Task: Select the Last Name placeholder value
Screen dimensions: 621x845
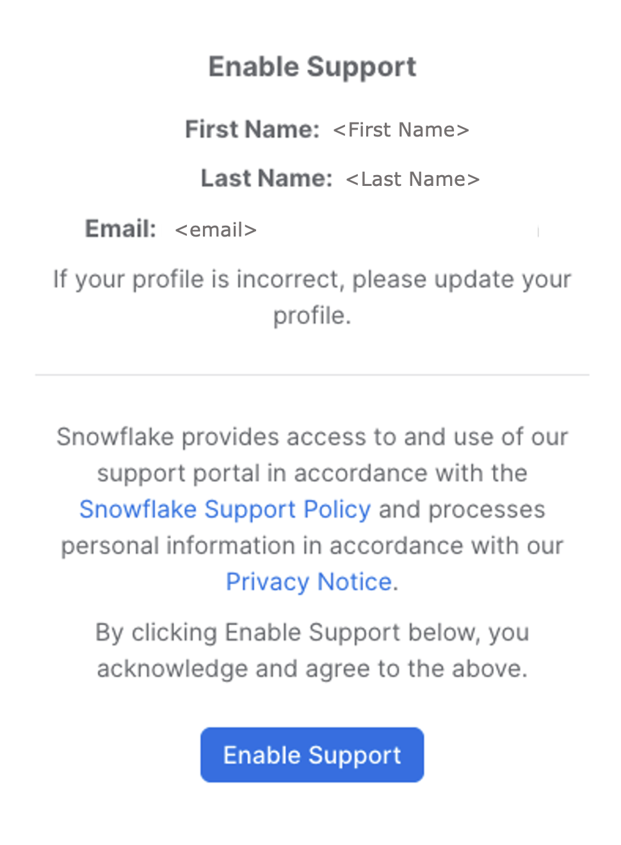Action: pyautogui.click(x=412, y=179)
